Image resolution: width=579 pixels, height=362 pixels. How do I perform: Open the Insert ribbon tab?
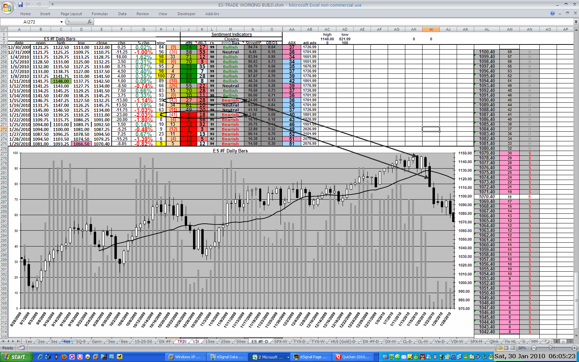[x=45, y=14]
